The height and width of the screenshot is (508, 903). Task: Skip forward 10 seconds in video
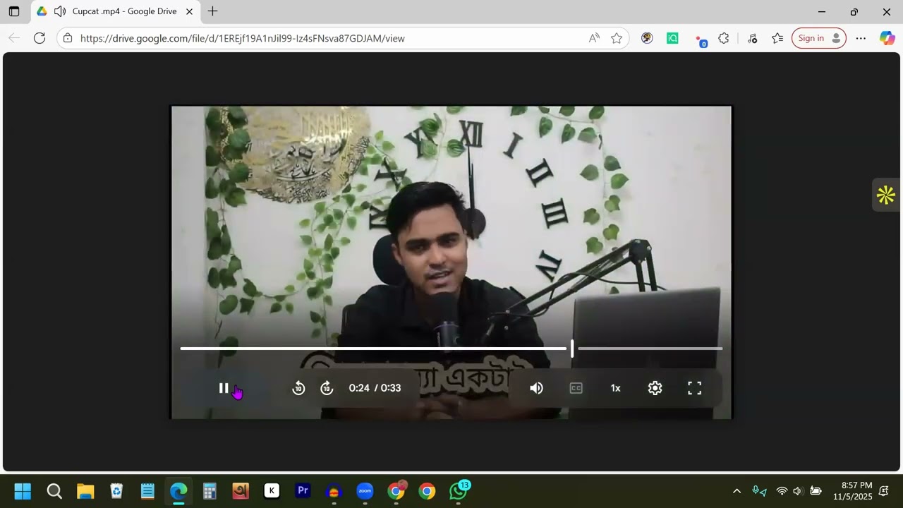point(327,388)
